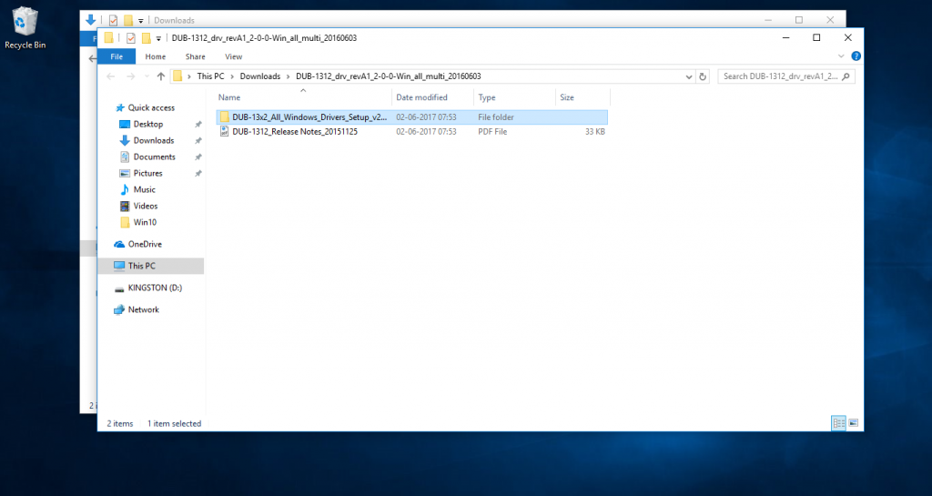Screen dimensions: 932x496
Task: Open Customize Quick Access Toolbar dropdown
Action: pos(158,38)
